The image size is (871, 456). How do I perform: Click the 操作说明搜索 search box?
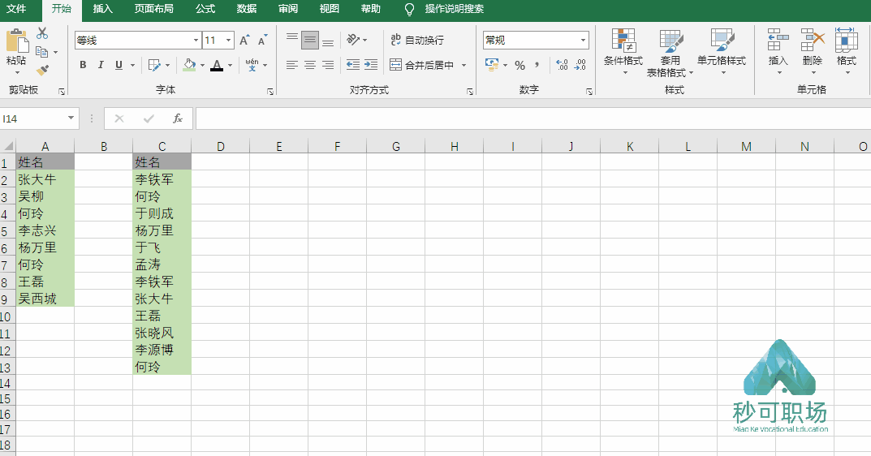click(x=454, y=9)
